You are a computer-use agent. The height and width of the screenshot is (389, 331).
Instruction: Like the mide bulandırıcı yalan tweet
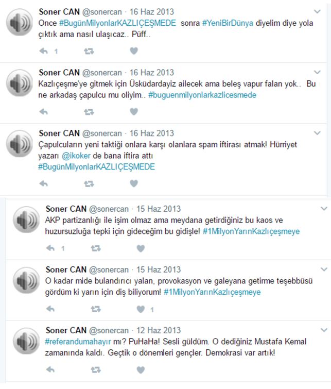(x=141, y=309)
